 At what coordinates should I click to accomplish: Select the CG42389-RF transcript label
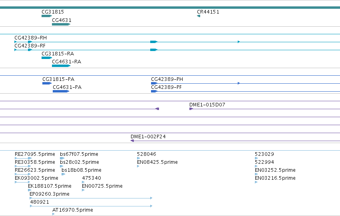tap(30, 46)
